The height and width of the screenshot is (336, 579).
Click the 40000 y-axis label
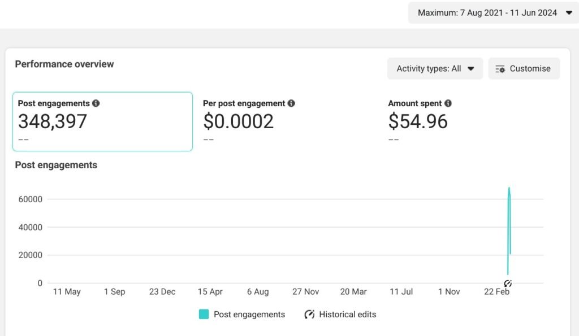coord(32,228)
